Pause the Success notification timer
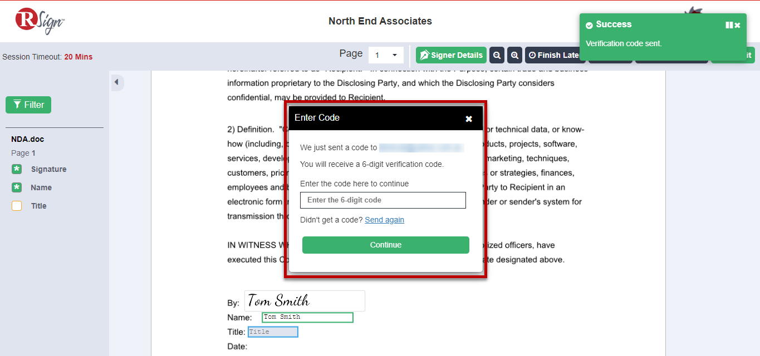 (729, 25)
